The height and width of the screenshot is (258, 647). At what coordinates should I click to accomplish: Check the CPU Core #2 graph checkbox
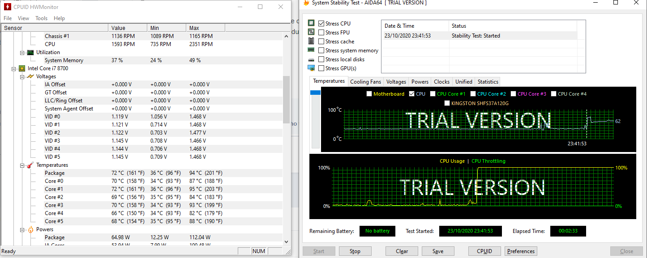click(x=473, y=94)
